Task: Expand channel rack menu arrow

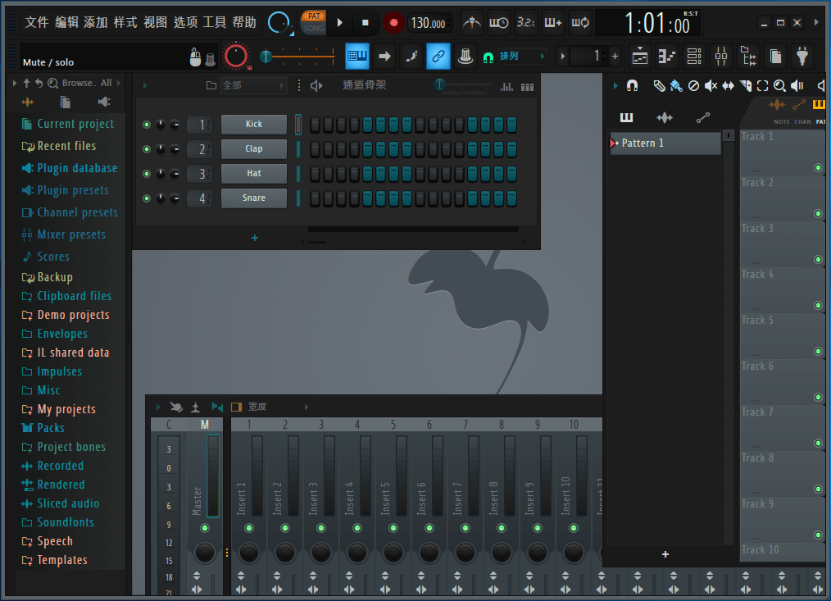Action: pyautogui.click(x=145, y=85)
